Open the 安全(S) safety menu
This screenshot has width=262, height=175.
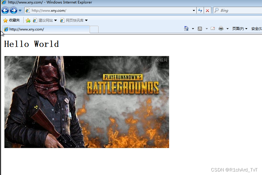(x=256, y=29)
